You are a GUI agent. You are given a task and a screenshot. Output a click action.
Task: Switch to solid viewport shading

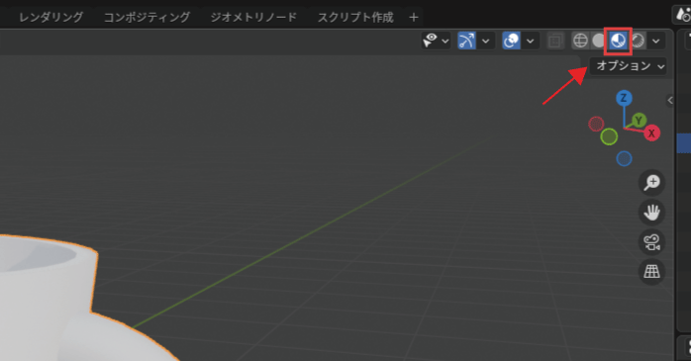pos(599,41)
